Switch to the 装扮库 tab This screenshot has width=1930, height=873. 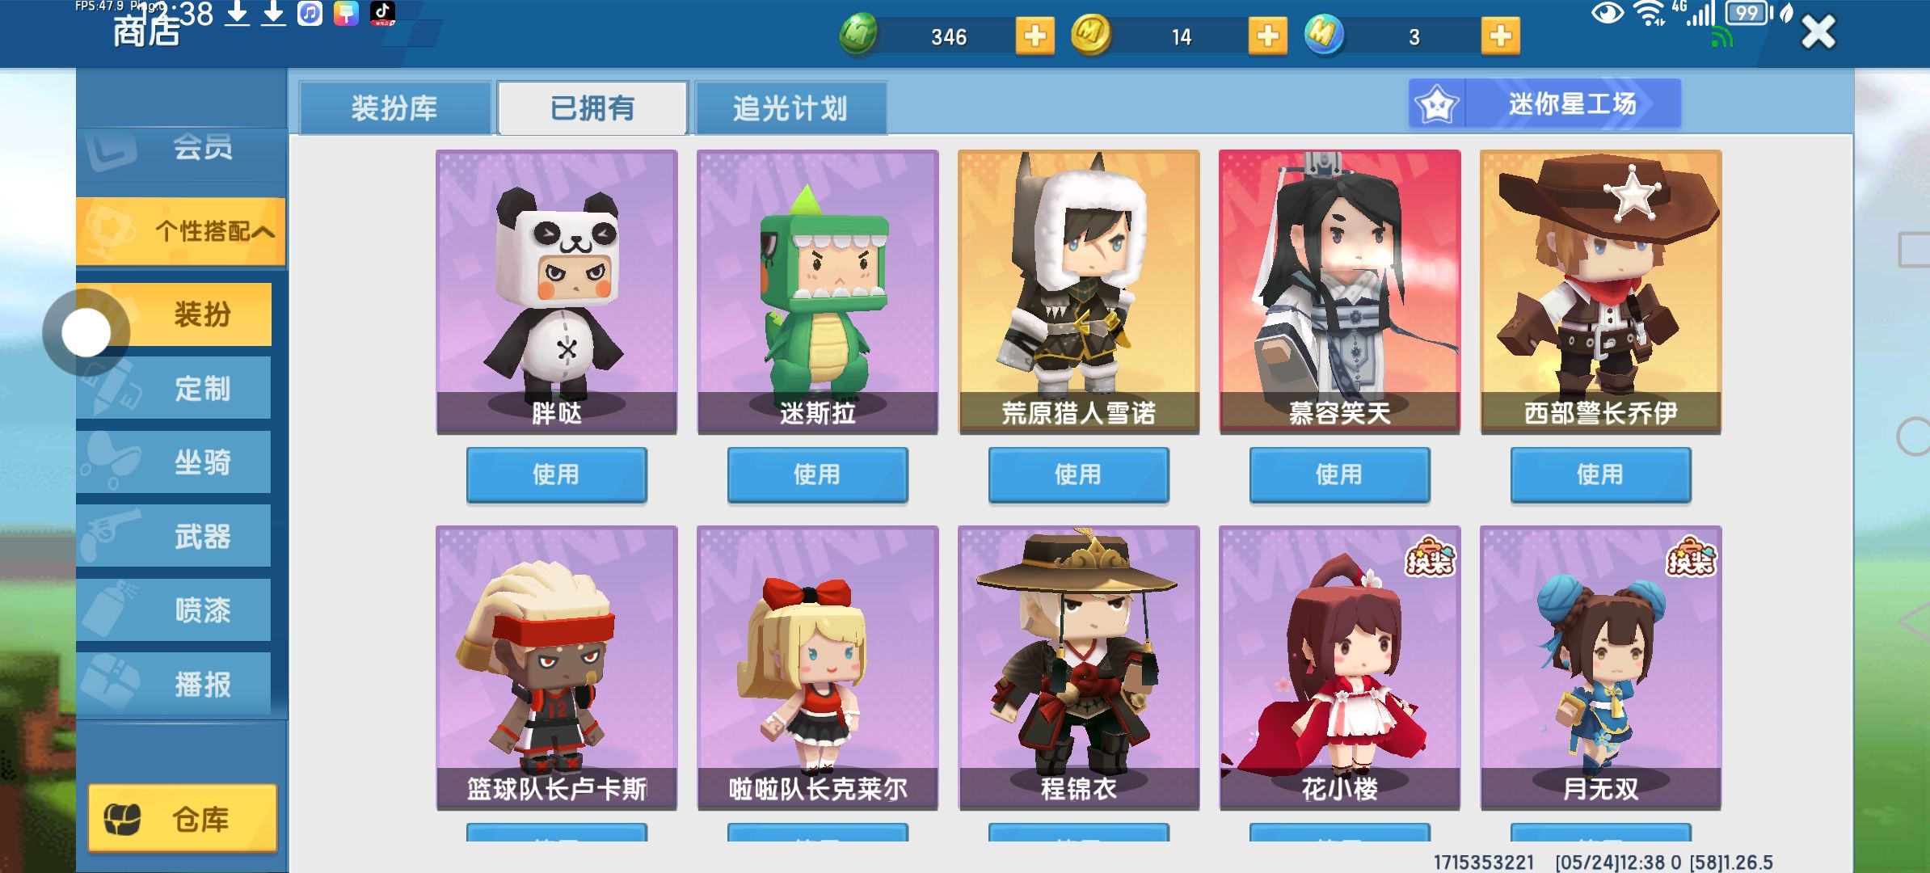click(394, 108)
